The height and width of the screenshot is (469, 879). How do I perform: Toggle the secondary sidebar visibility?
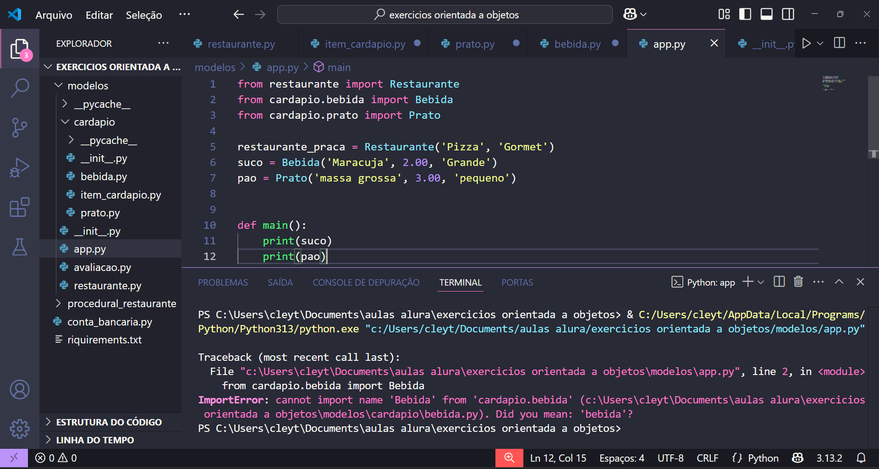click(788, 14)
